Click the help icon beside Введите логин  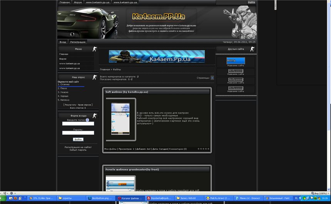click(87, 120)
